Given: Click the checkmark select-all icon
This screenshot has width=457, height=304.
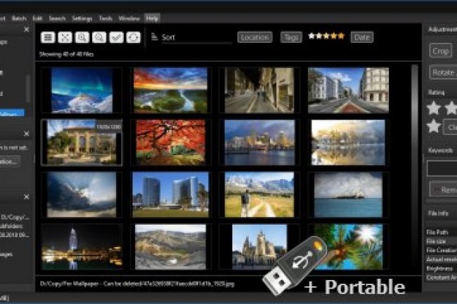Looking at the screenshot, I should [x=117, y=37].
